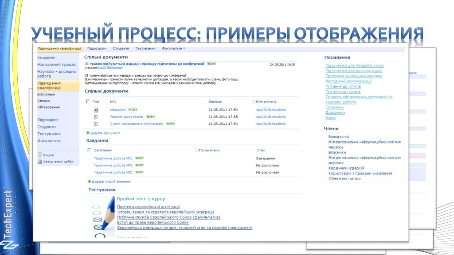Open the Мапи link
Image resolution: width=454 pixels, height=255 pixels.
pos(330,118)
